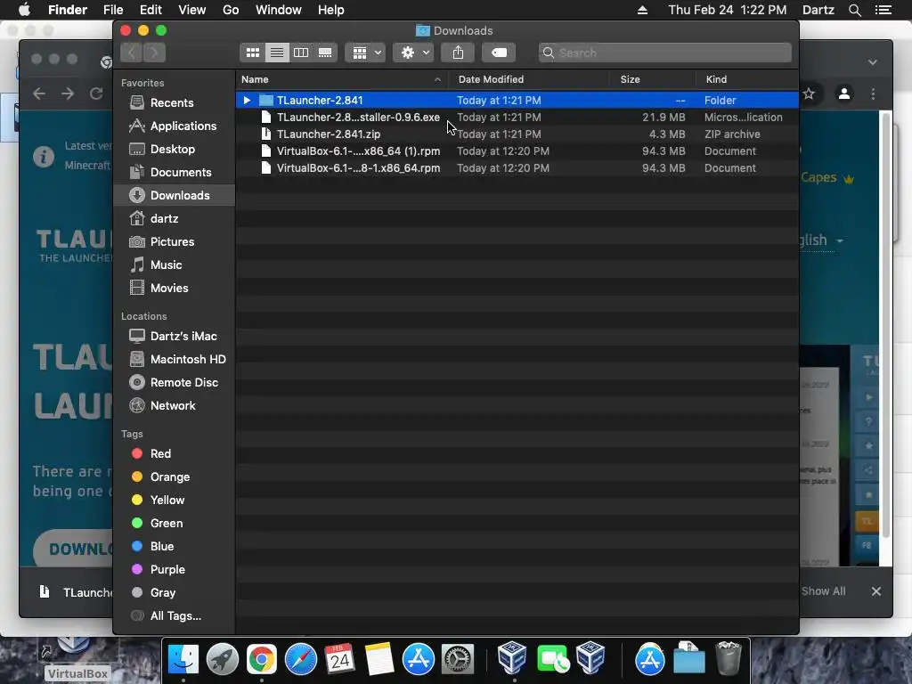This screenshot has width=912, height=684.
Task: Click Show All in Chrome downloads bar
Action: [x=823, y=591]
